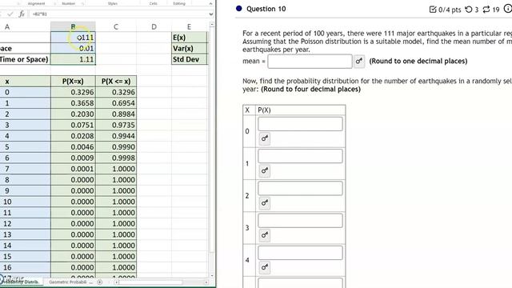Select cell with probability 0.2030
The height and width of the screenshot is (288, 512).
click(x=73, y=114)
